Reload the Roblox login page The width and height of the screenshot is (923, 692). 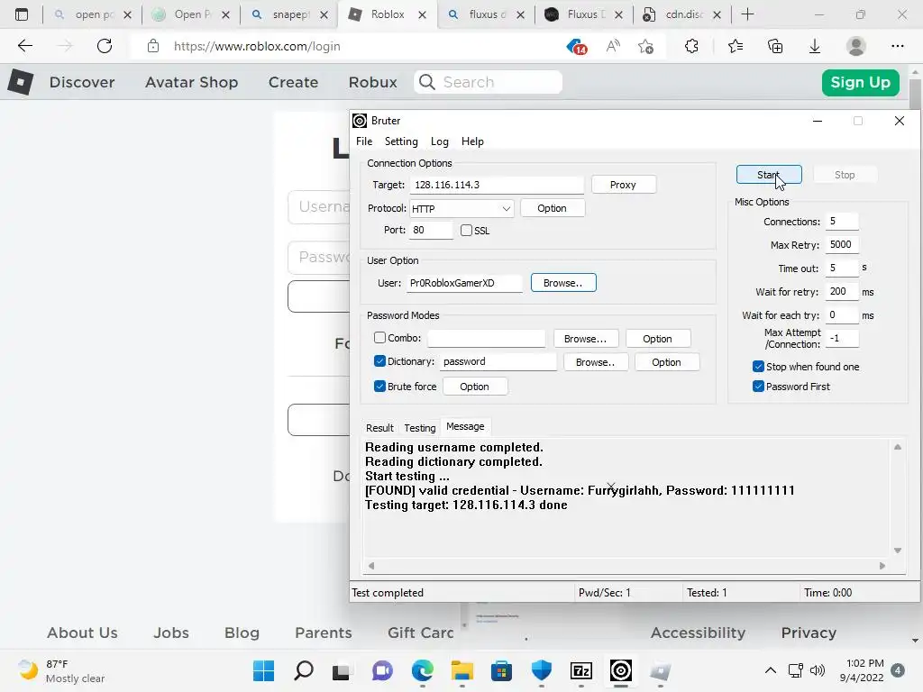pos(105,46)
